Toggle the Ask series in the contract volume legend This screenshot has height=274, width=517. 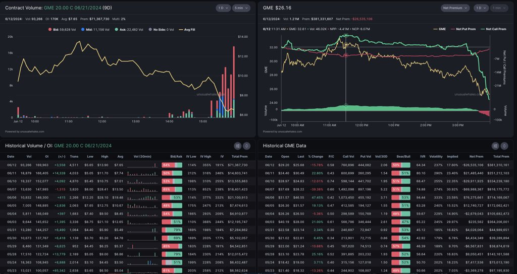[x=129, y=30]
